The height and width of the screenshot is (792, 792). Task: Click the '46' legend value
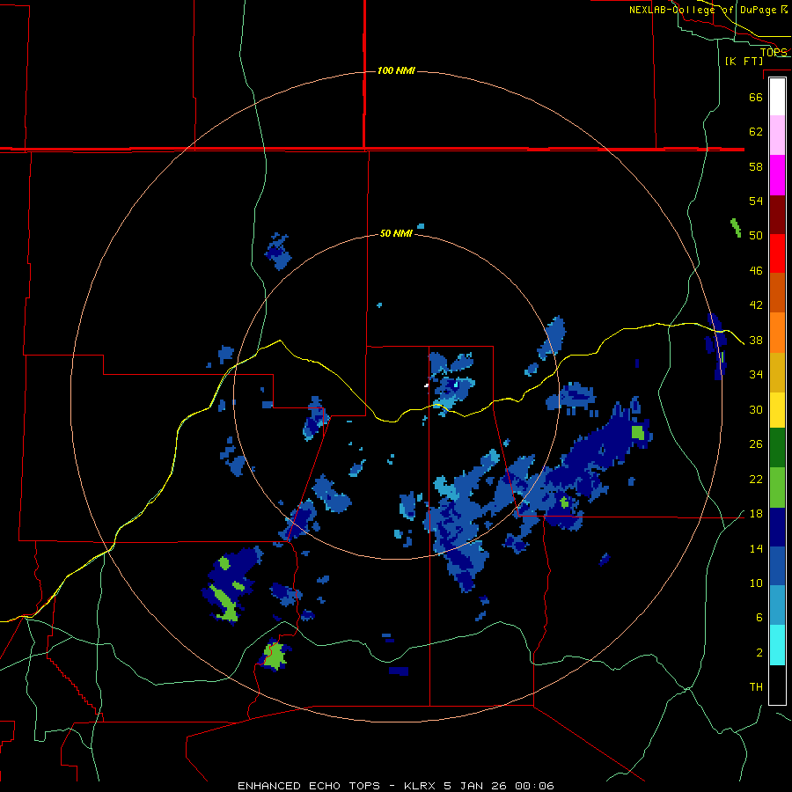756,271
